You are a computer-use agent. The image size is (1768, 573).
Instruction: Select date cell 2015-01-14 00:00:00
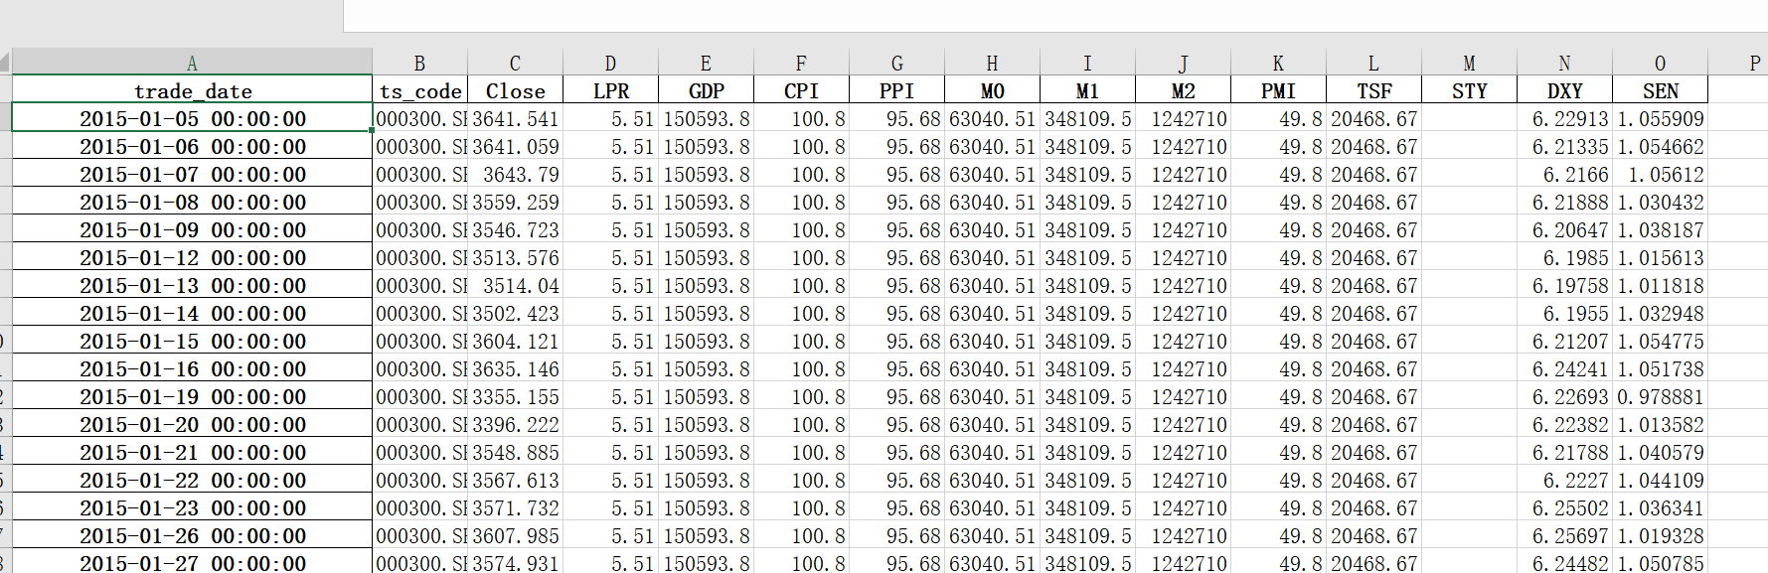(x=192, y=313)
